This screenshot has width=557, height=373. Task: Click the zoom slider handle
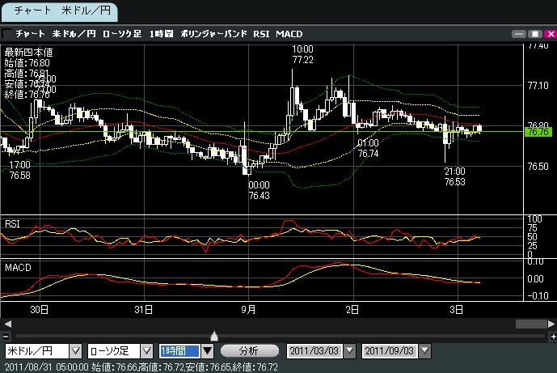(213, 336)
